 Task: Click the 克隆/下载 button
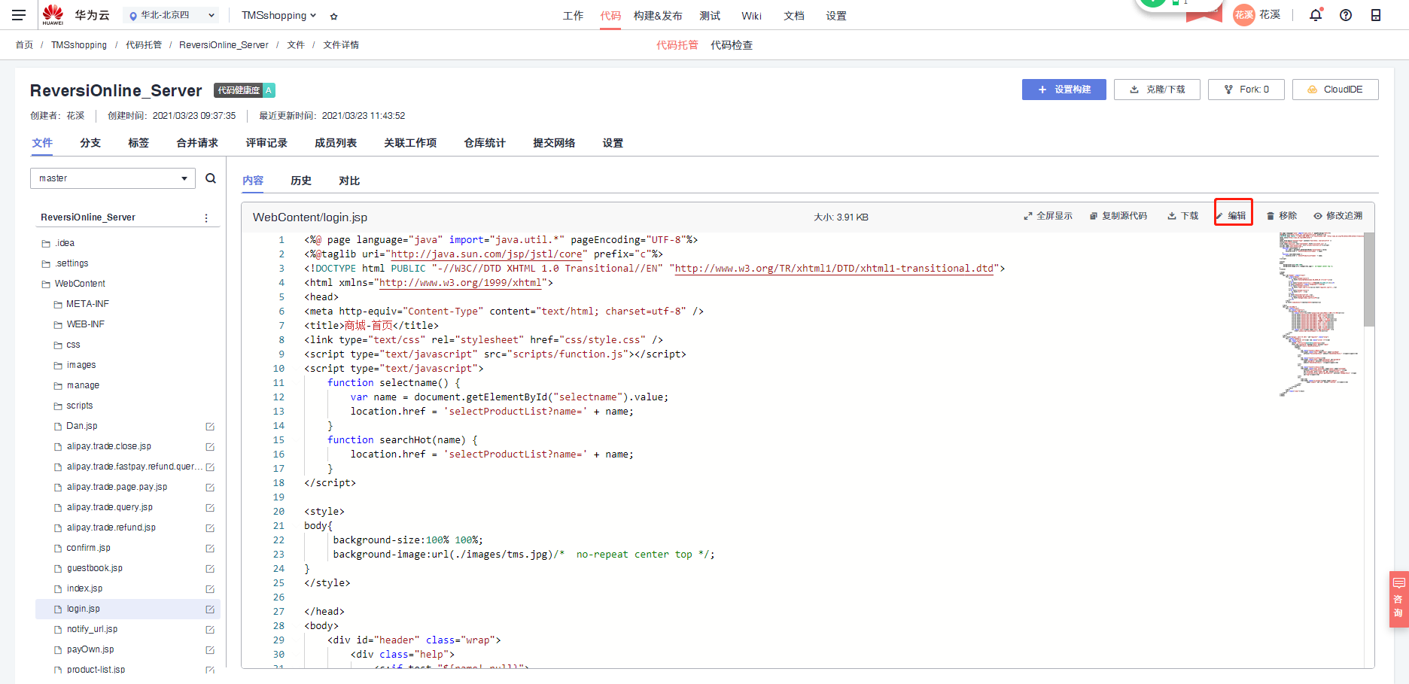pyautogui.click(x=1158, y=90)
